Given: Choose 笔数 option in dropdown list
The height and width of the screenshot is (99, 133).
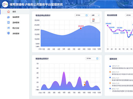Looking at the screenshot, I should coord(93,21).
